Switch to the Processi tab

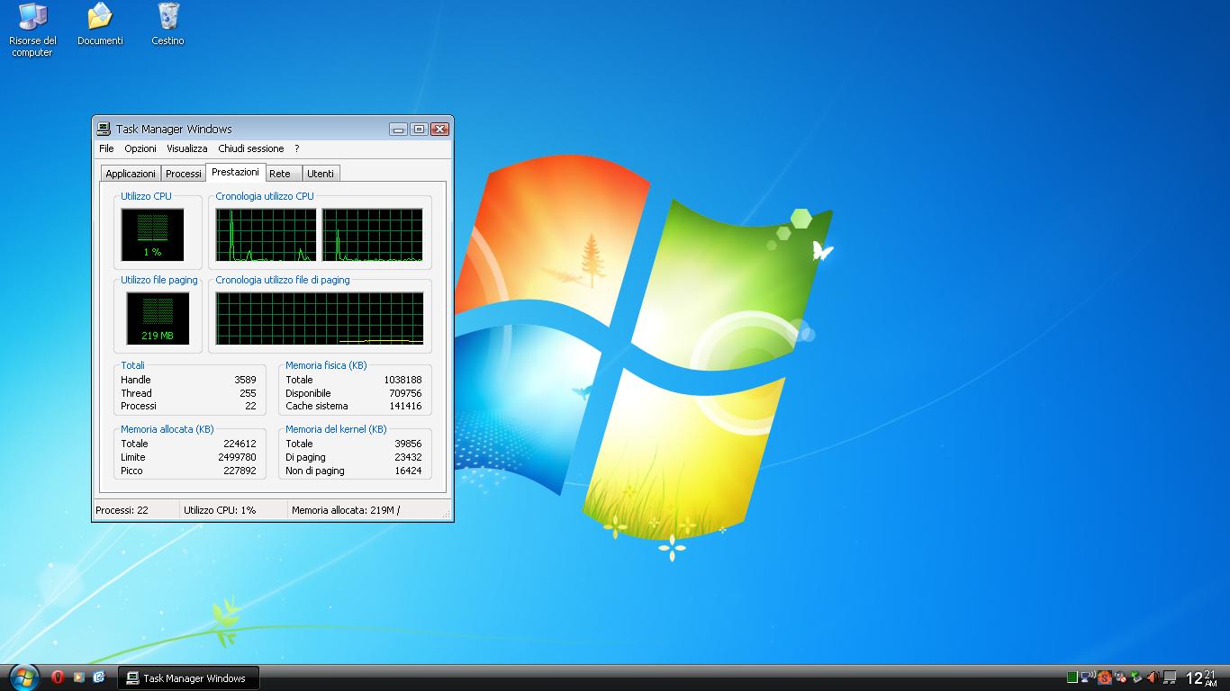tap(184, 173)
